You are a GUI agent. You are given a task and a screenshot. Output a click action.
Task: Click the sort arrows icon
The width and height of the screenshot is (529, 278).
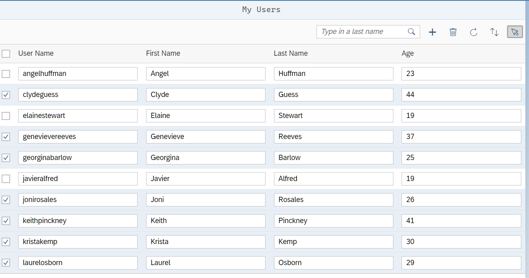tap(494, 32)
